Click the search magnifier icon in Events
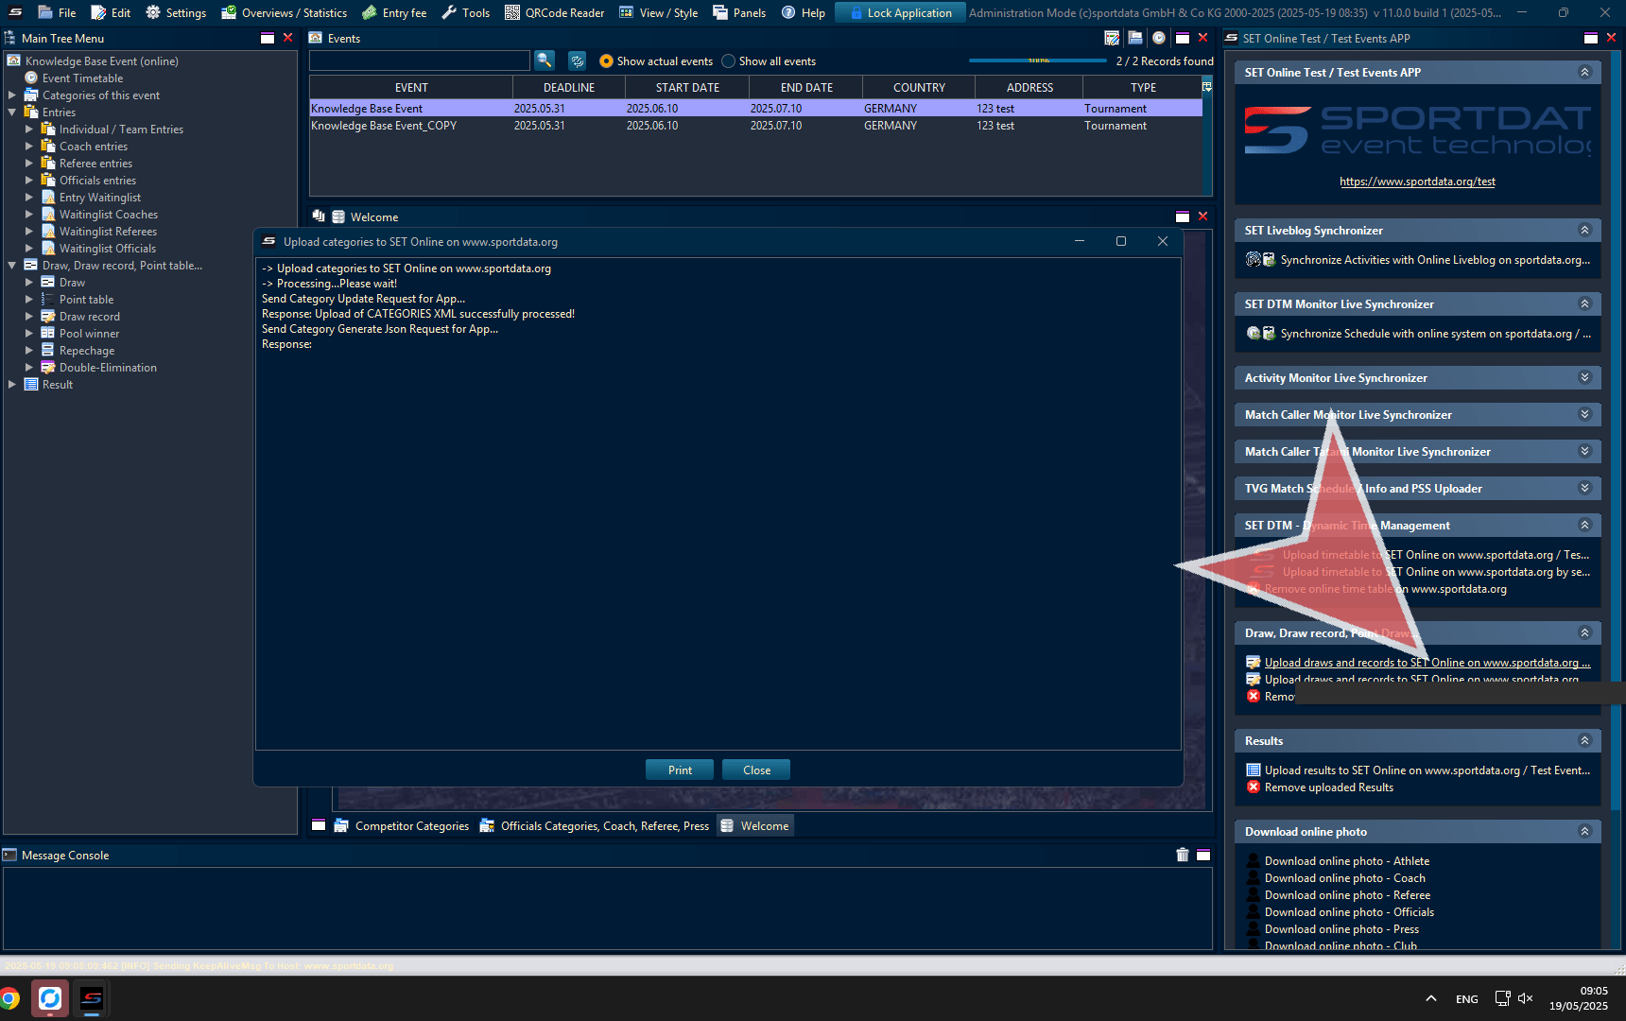 coord(545,61)
